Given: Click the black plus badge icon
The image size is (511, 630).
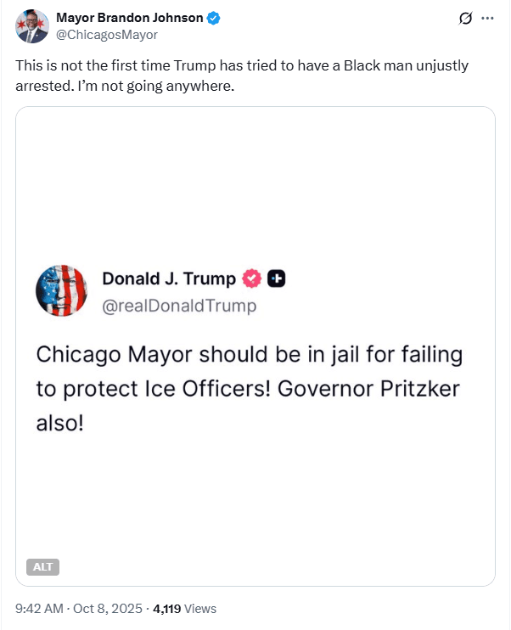Looking at the screenshot, I should point(276,278).
